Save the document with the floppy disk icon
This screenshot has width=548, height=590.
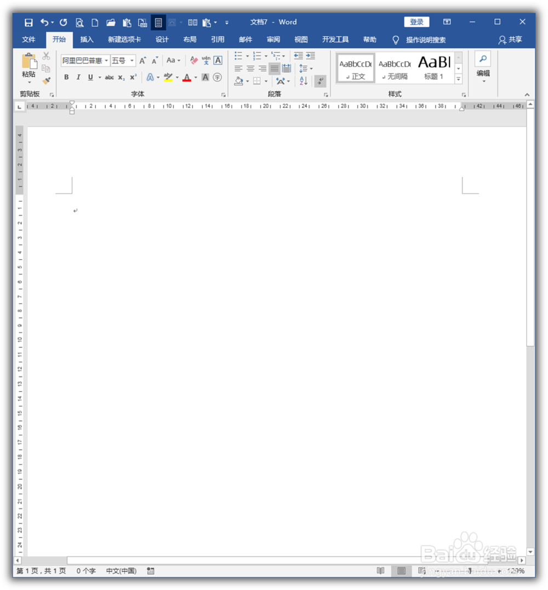pyautogui.click(x=28, y=22)
